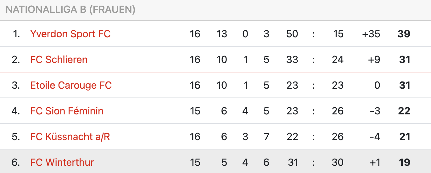This screenshot has height=173, width=431.
Task: Open the FC Sion Féminin team link
Action: (67, 111)
